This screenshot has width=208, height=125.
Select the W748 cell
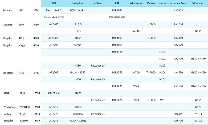pyautogui.click(x=136, y=31)
